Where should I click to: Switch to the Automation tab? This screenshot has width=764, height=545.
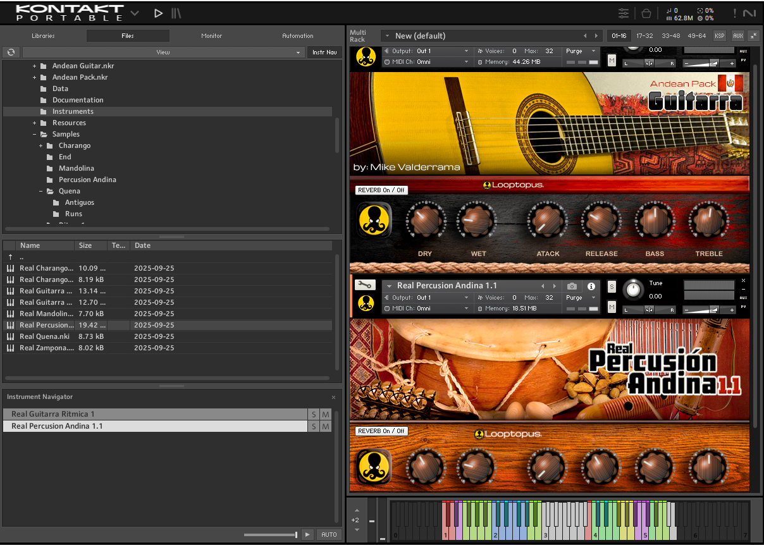297,36
